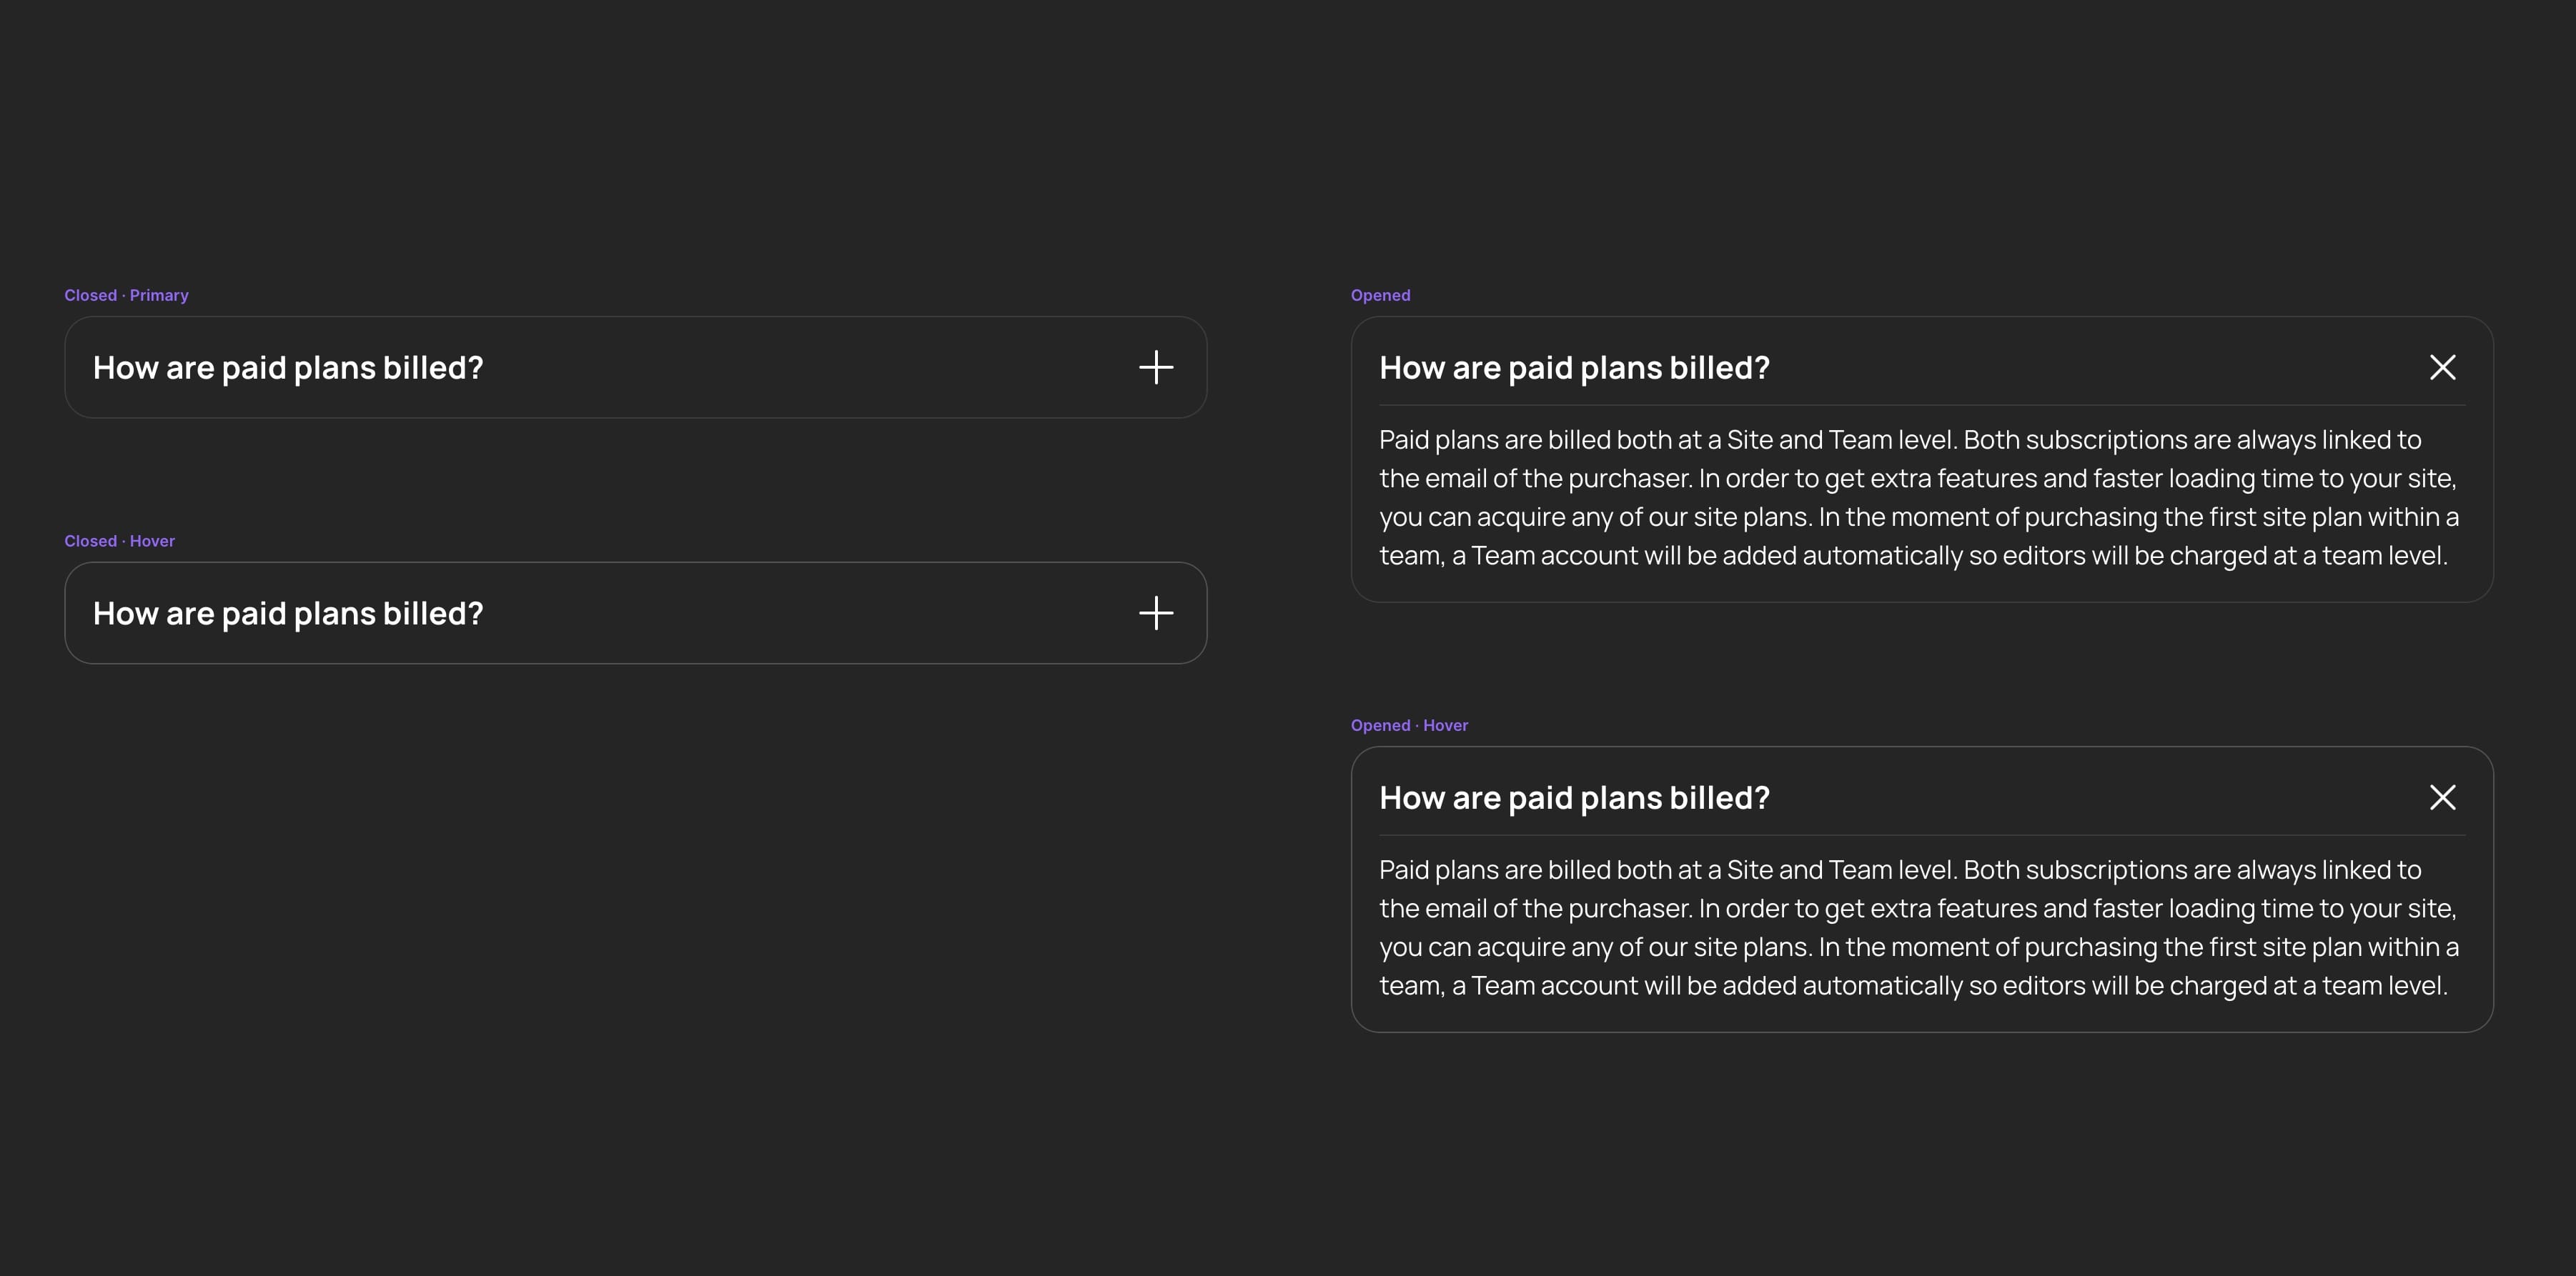Toggle the Closed Hover accordion state

pos(635,612)
